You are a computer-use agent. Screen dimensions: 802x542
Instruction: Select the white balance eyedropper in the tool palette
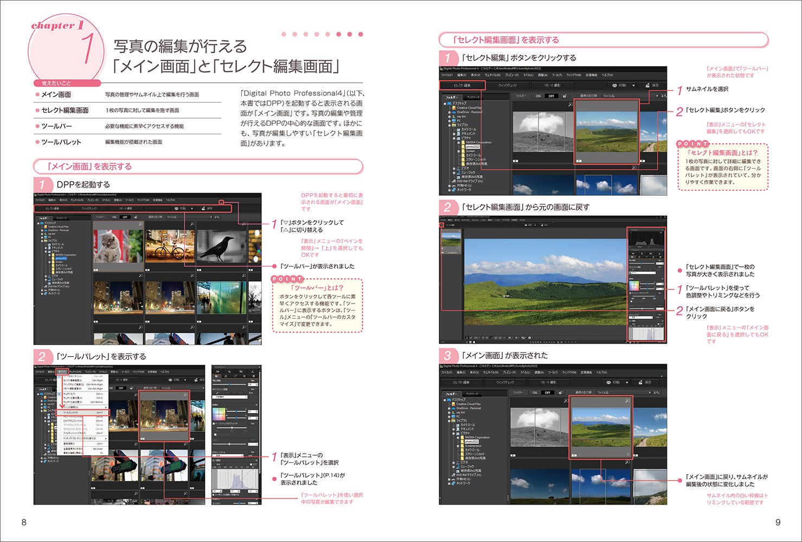[217, 393]
